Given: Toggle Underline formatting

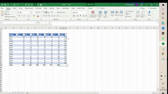Looking at the screenshot, I should click(24, 16).
